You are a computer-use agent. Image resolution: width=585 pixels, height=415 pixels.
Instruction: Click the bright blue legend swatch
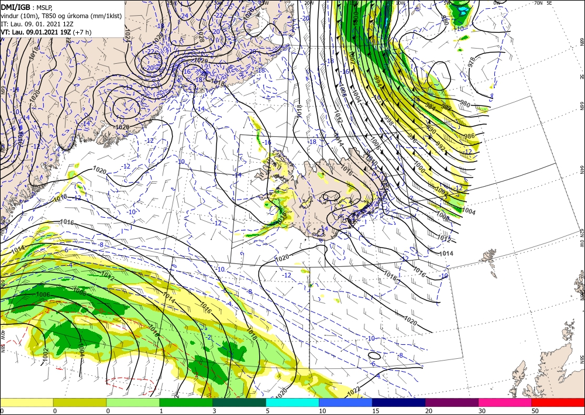tap(346, 402)
